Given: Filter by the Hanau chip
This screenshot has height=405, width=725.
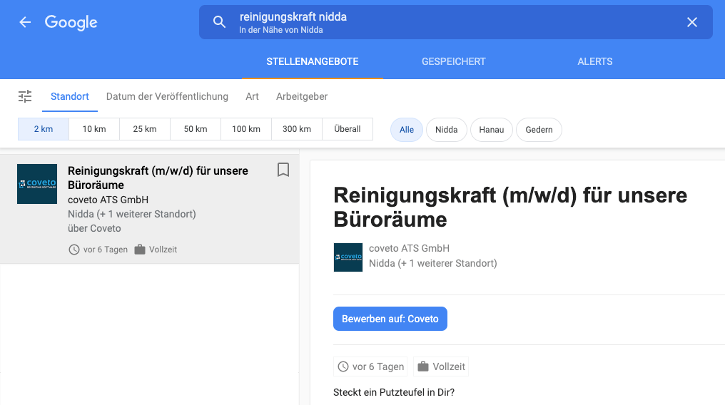Looking at the screenshot, I should 491,130.
